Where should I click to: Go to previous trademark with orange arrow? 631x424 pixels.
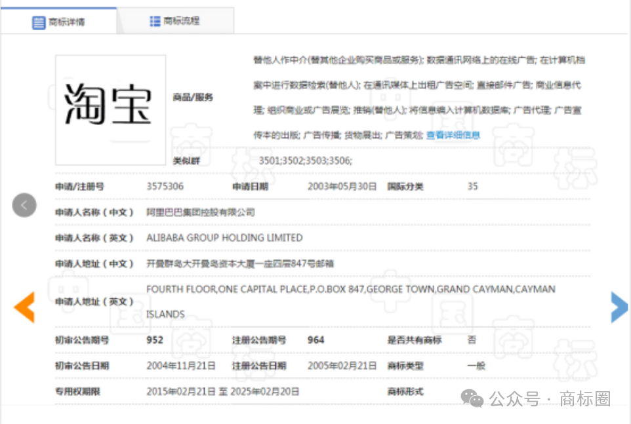(x=24, y=307)
